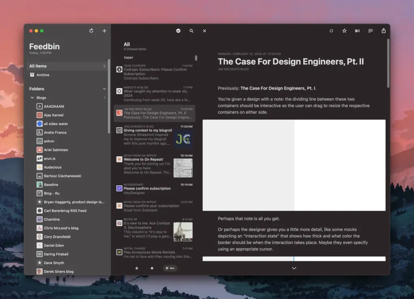
Task: Select the ALL filter pill
Action: (170, 268)
